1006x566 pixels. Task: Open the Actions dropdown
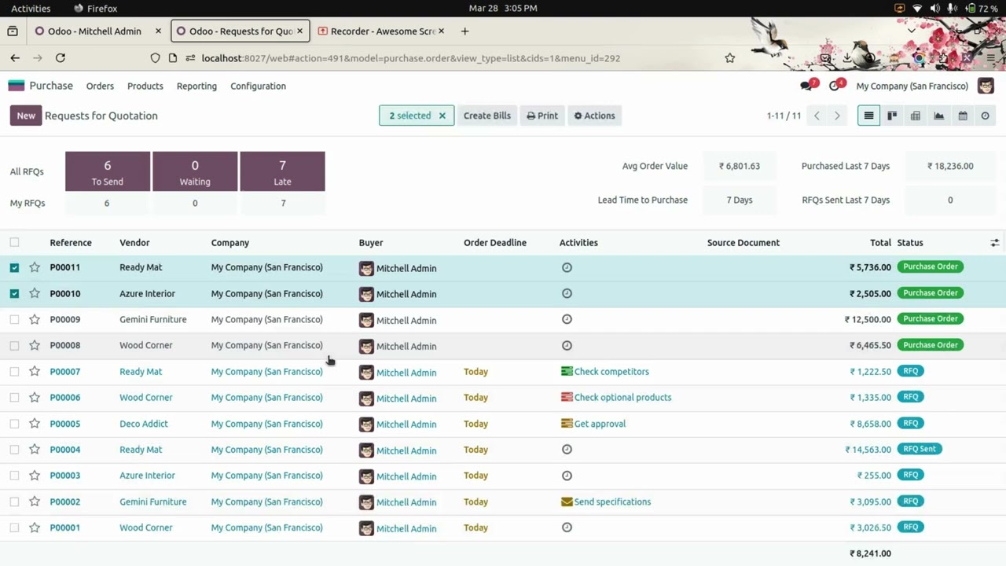click(594, 116)
